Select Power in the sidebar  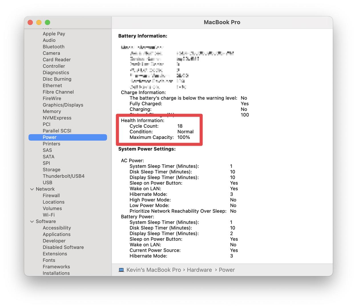point(50,137)
